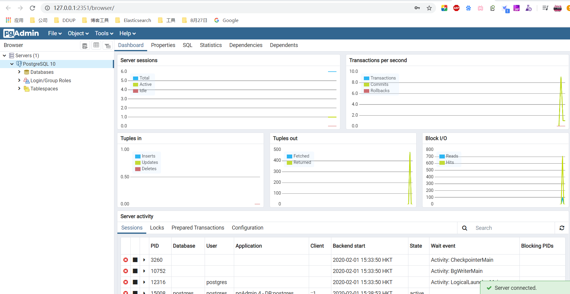
Task: Open the Elasticsearch bookmark folder
Action: (133, 20)
